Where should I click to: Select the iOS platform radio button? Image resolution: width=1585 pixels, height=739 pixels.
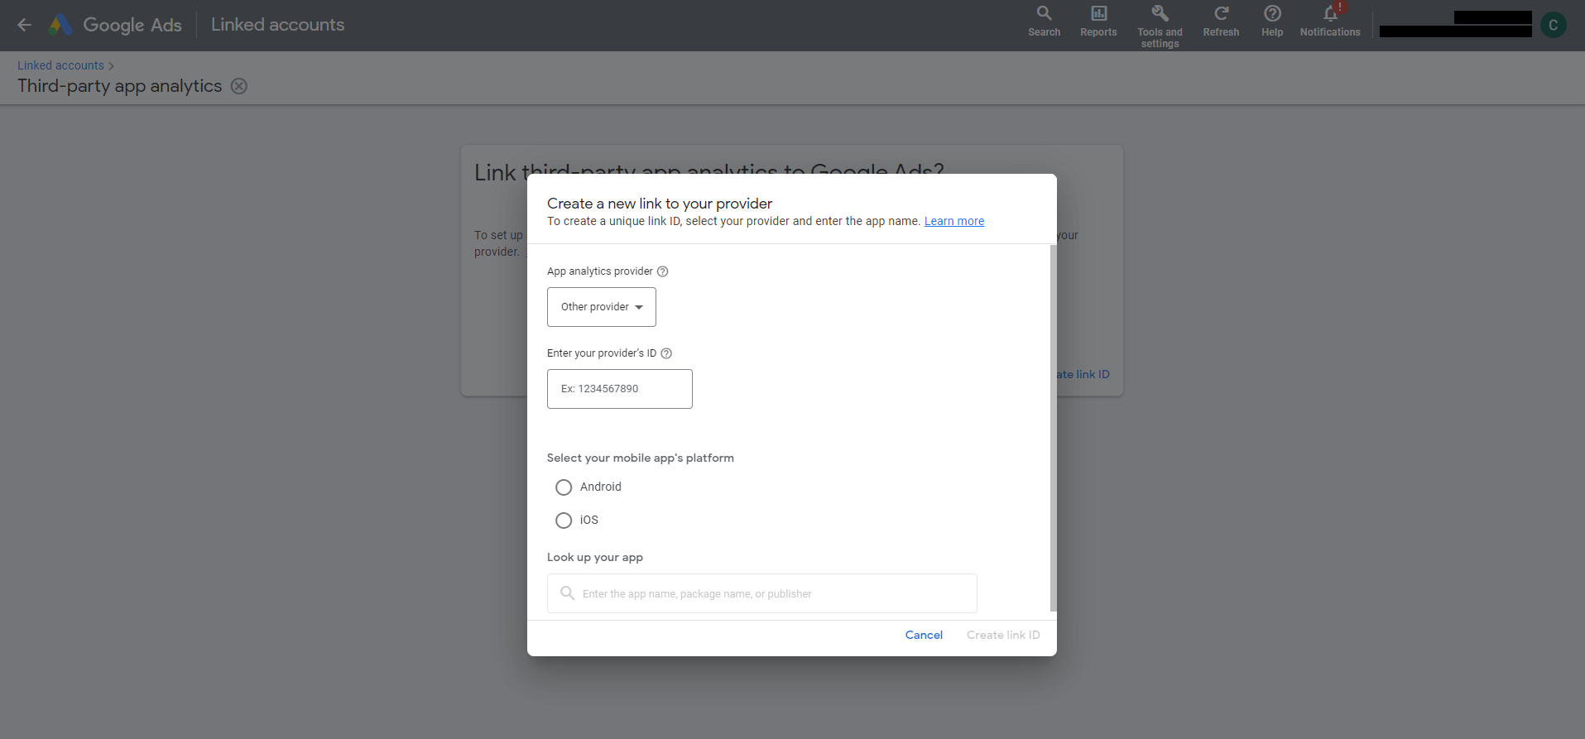point(564,521)
